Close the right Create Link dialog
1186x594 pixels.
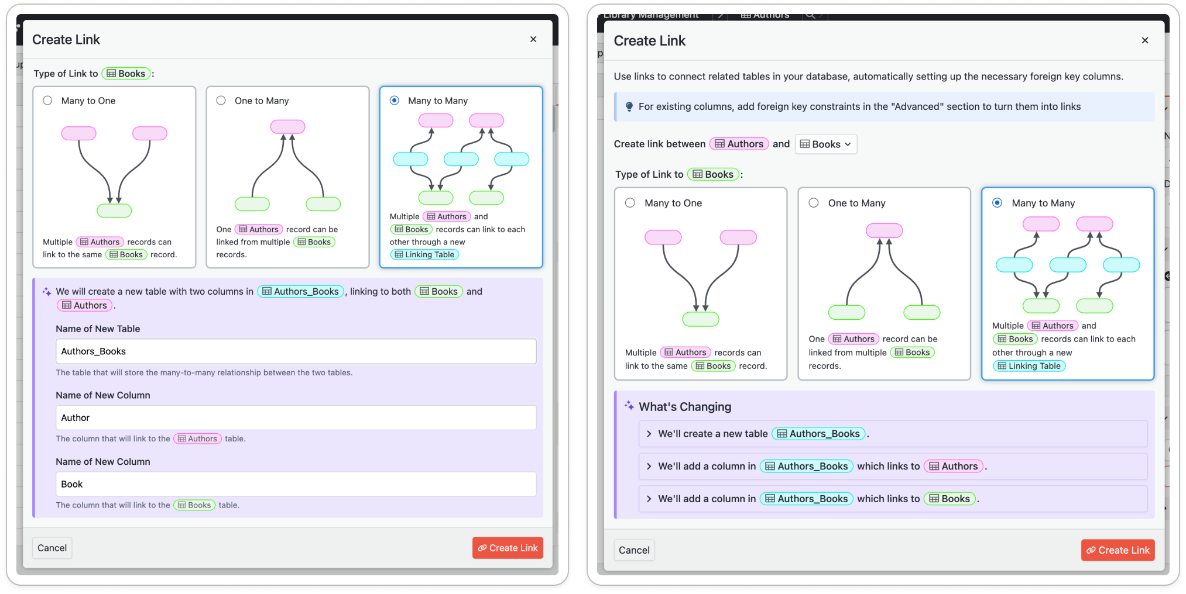click(x=1145, y=40)
